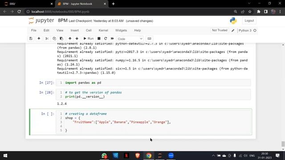The image size is (285, 160).
Task: Select the print pd version cell
Action: 153,94
